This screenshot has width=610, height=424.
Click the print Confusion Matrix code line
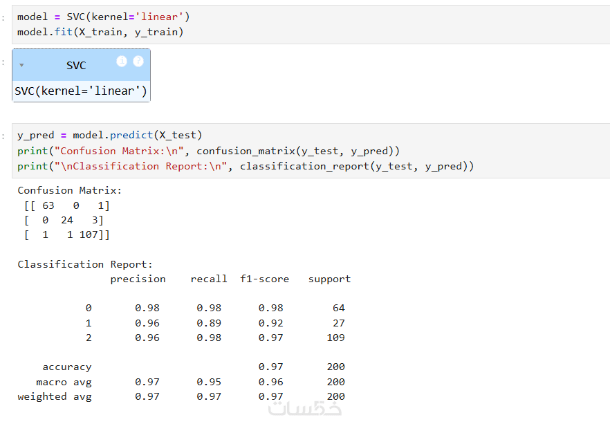pyautogui.click(x=209, y=151)
